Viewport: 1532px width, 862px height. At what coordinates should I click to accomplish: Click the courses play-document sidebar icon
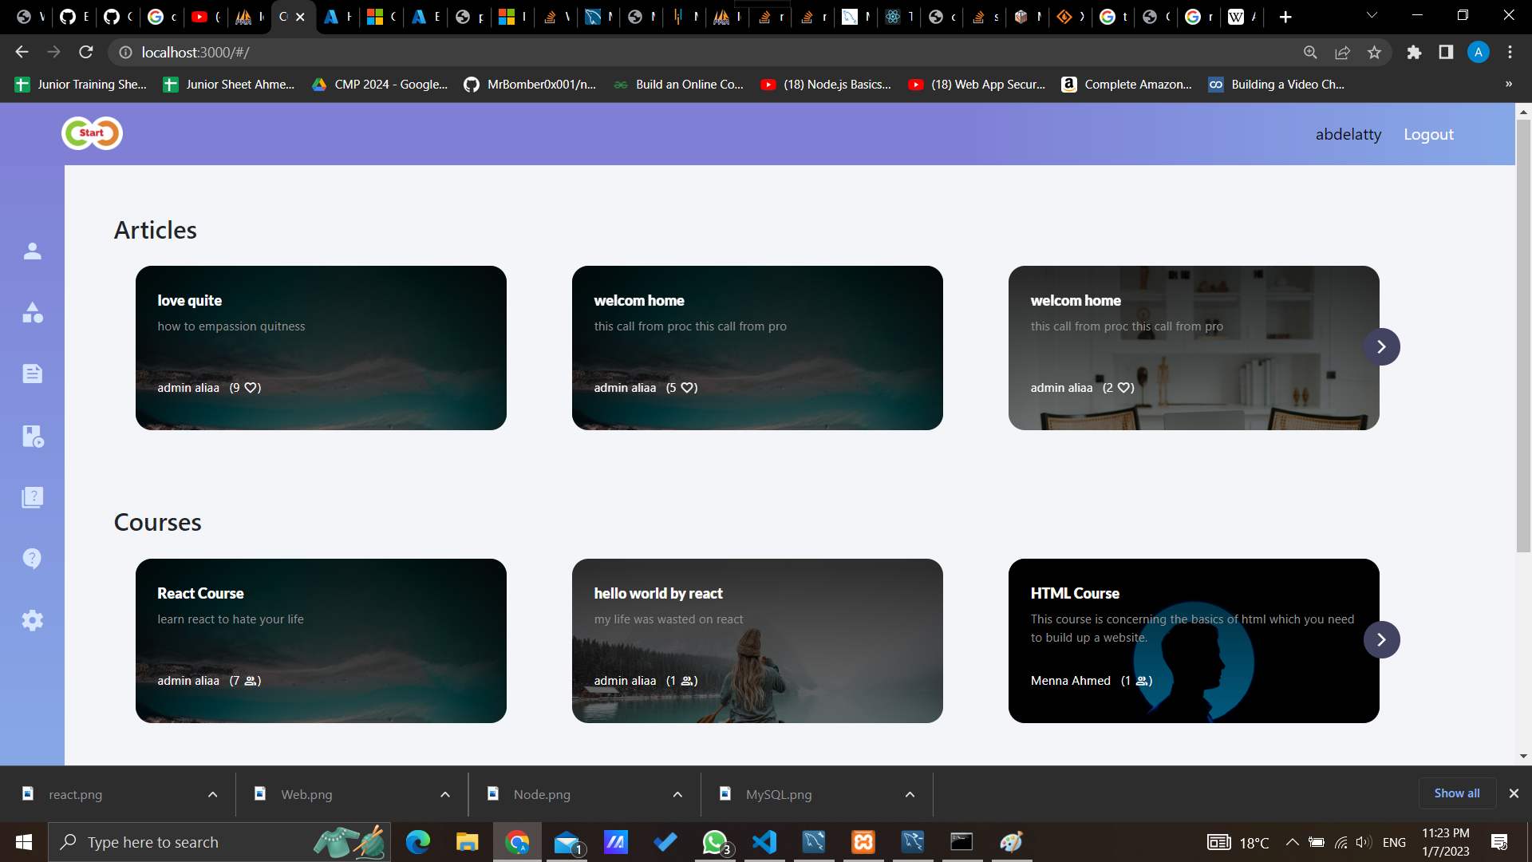[32, 436]
